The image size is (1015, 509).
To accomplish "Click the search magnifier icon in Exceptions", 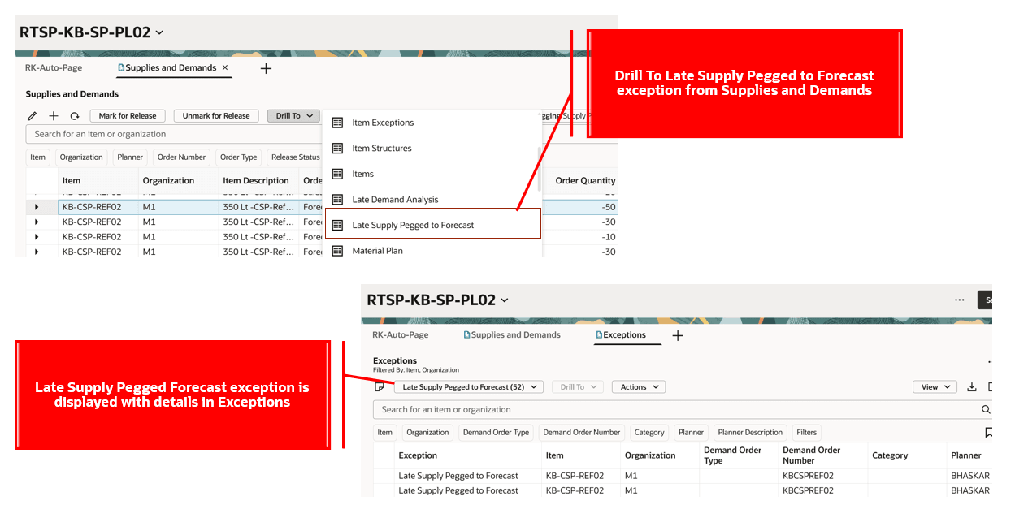I will point(987,410).
